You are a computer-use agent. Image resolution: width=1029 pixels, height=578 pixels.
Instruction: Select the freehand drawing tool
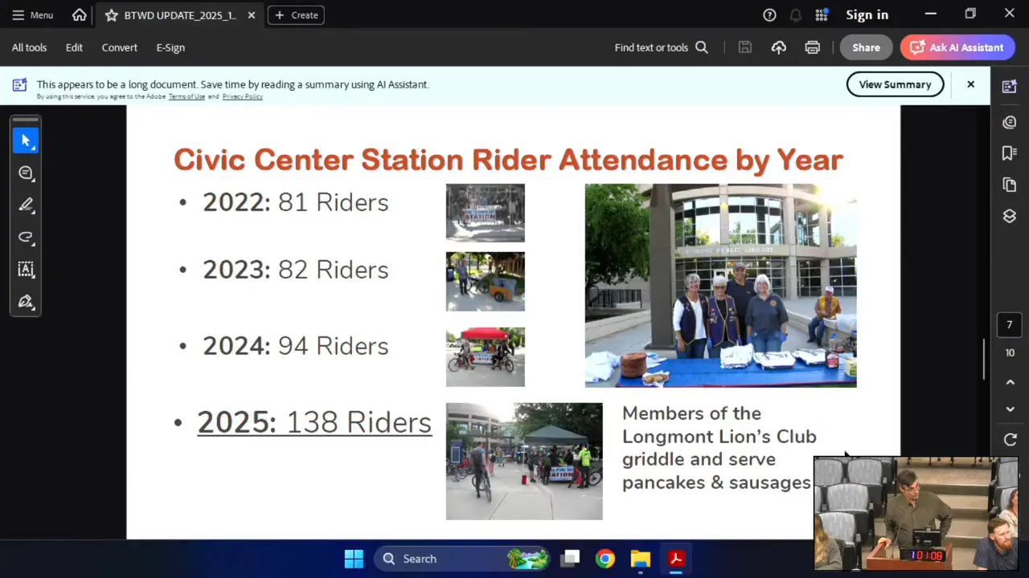[x=27, y=237]
